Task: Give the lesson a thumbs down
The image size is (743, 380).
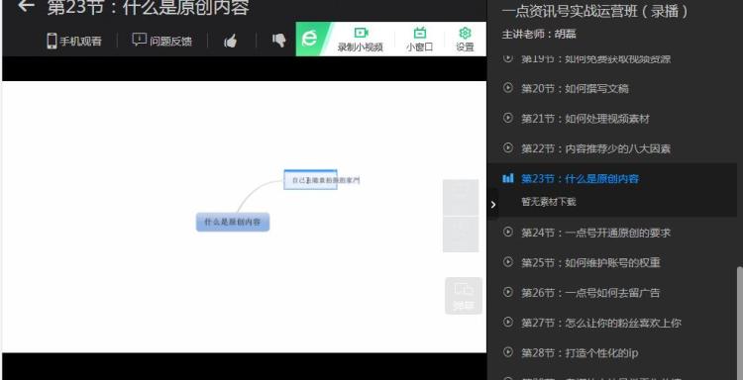Action: pyautogui.click(x=279, y=41)
